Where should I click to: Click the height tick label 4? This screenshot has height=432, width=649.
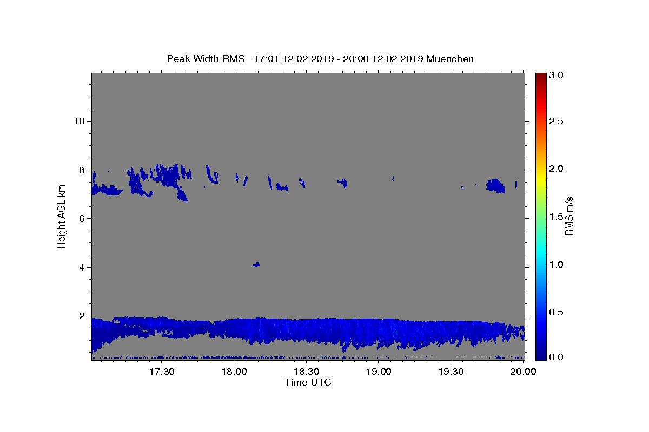81,267
